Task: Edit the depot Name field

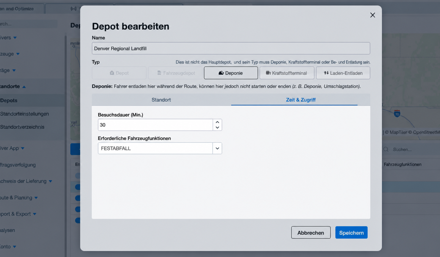Action: pos(231,48)
